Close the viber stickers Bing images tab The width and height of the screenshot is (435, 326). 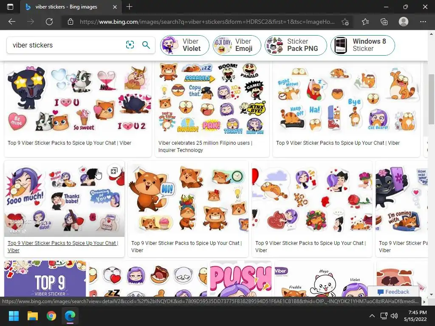[x=115, y=7]
